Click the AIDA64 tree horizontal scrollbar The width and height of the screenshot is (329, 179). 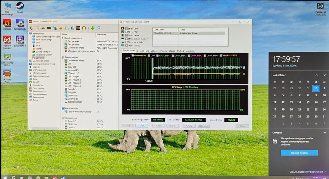pos(44,128)
